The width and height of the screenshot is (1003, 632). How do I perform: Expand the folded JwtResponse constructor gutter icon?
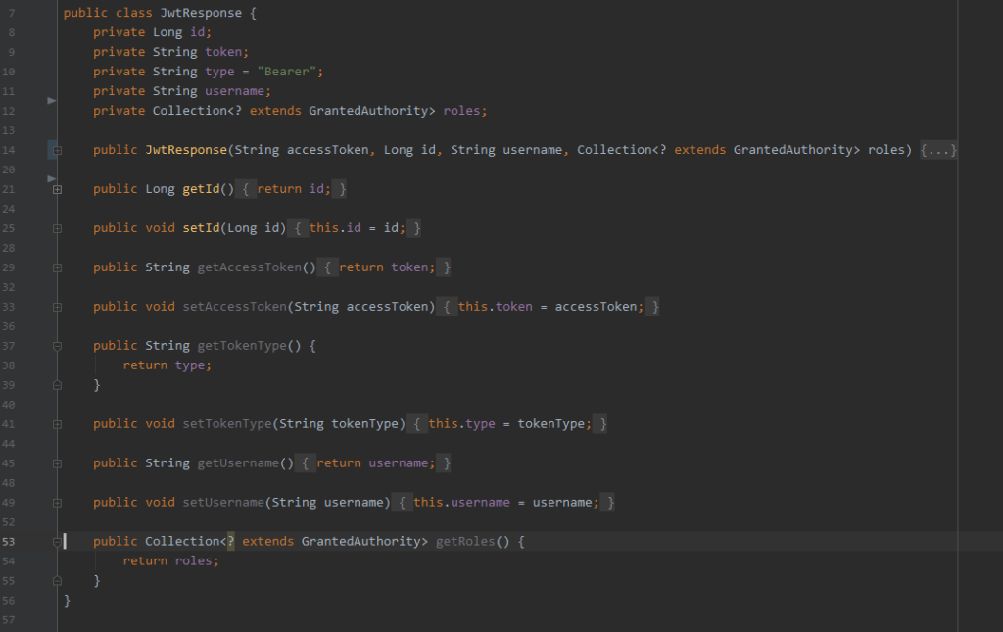tap(57, 150)
